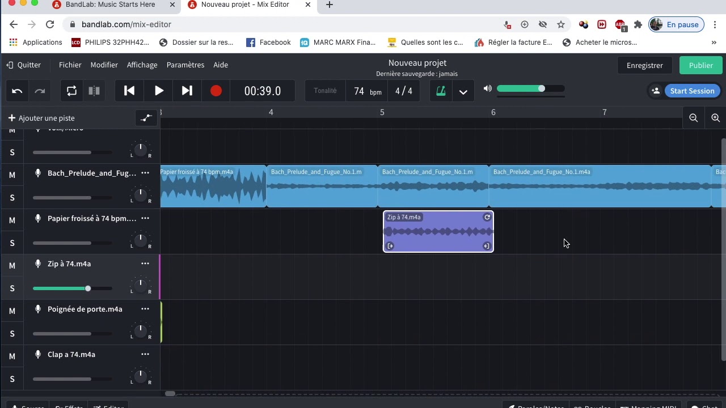Click bar 5 on the timeline ruler
The width and height of the screenshot is (726, 408).
382,112
